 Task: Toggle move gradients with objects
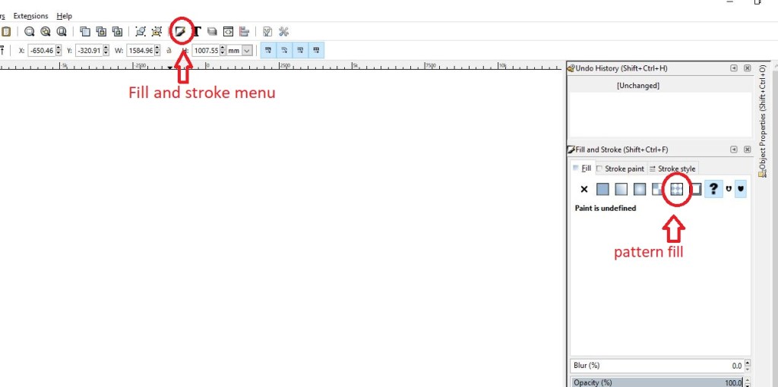(x=300, y=50)
